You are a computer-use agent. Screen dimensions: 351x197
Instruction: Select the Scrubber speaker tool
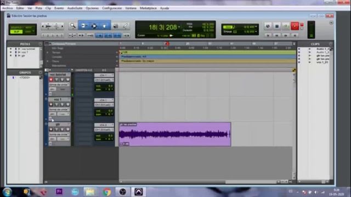[x=116, y=26]
